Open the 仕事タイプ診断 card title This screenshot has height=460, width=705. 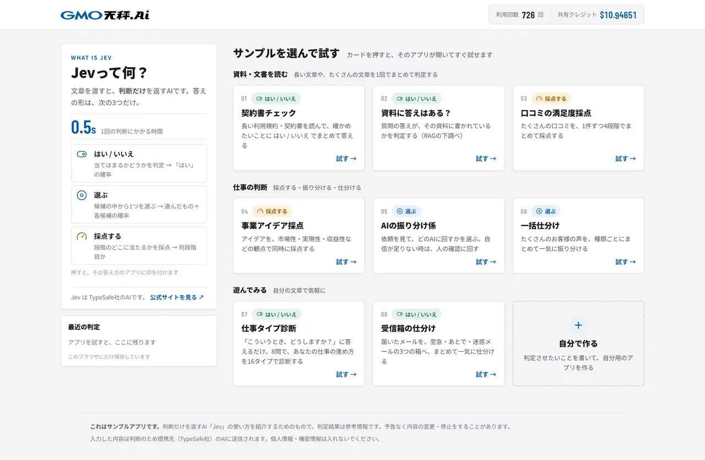[x=269, y=328]
